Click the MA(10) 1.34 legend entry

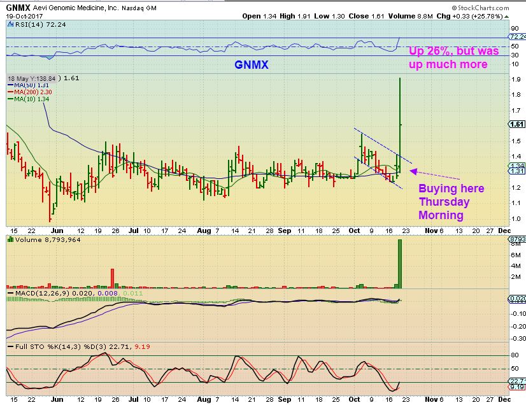coord(28,99)
